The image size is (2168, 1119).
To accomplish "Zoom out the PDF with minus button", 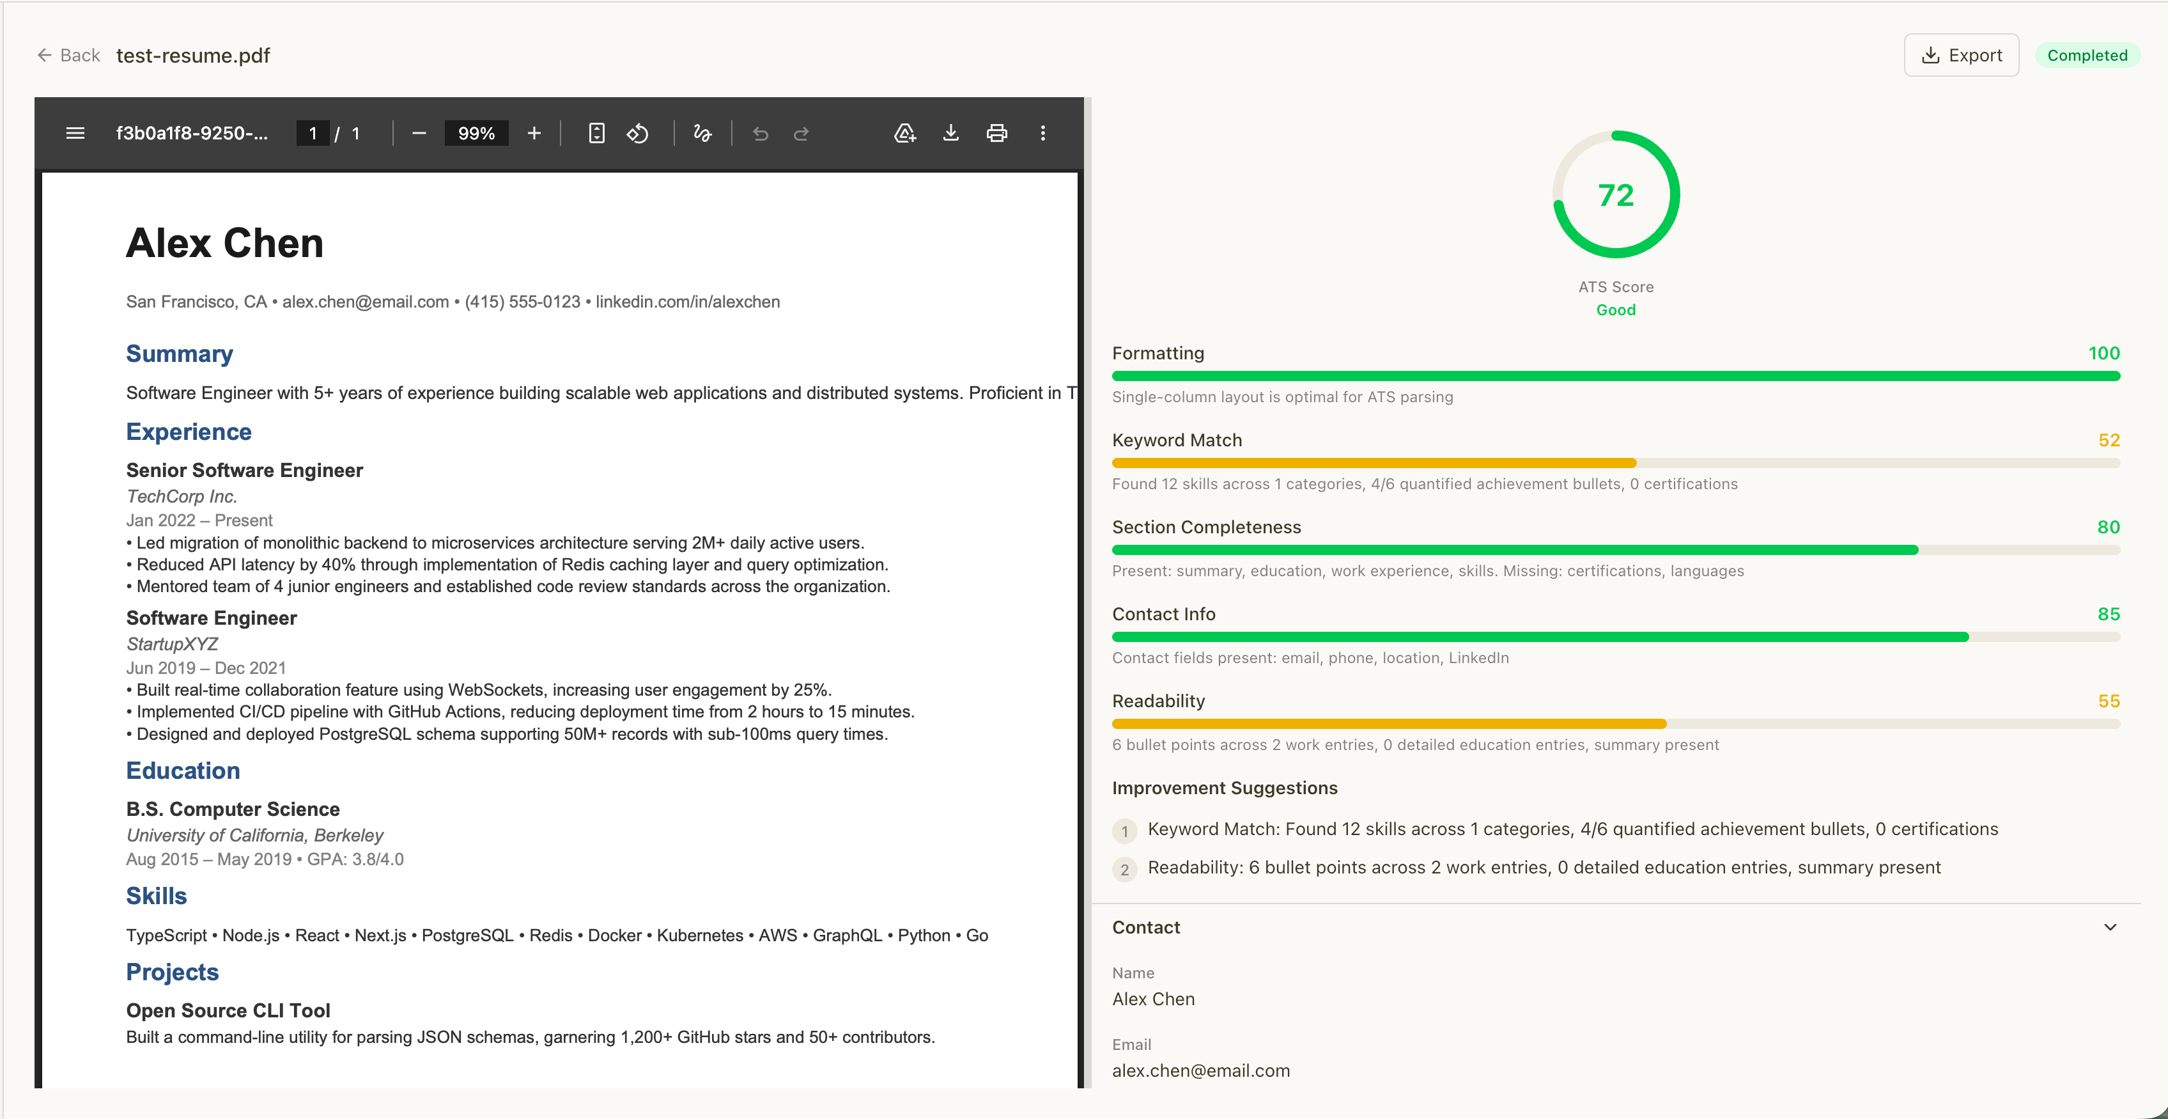I will pyautogui.click(x=419, y=133).
